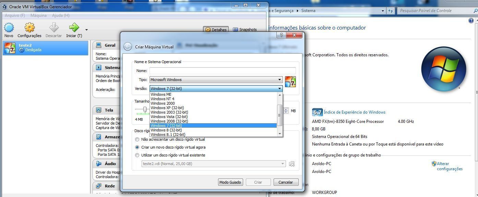Click version list scroll-up arrow

point(279,95)
